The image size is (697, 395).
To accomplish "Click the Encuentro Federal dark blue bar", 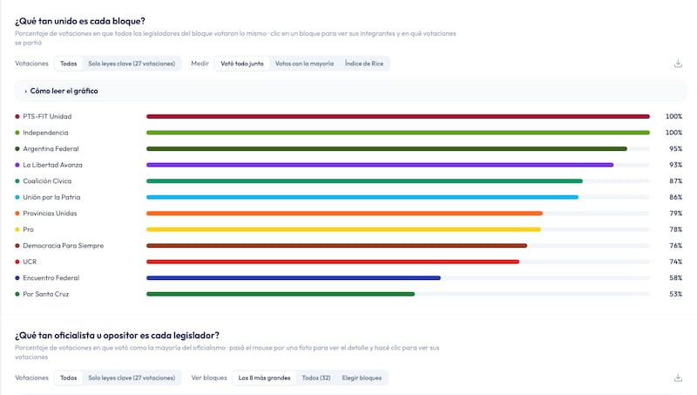I will pos(294,278).
